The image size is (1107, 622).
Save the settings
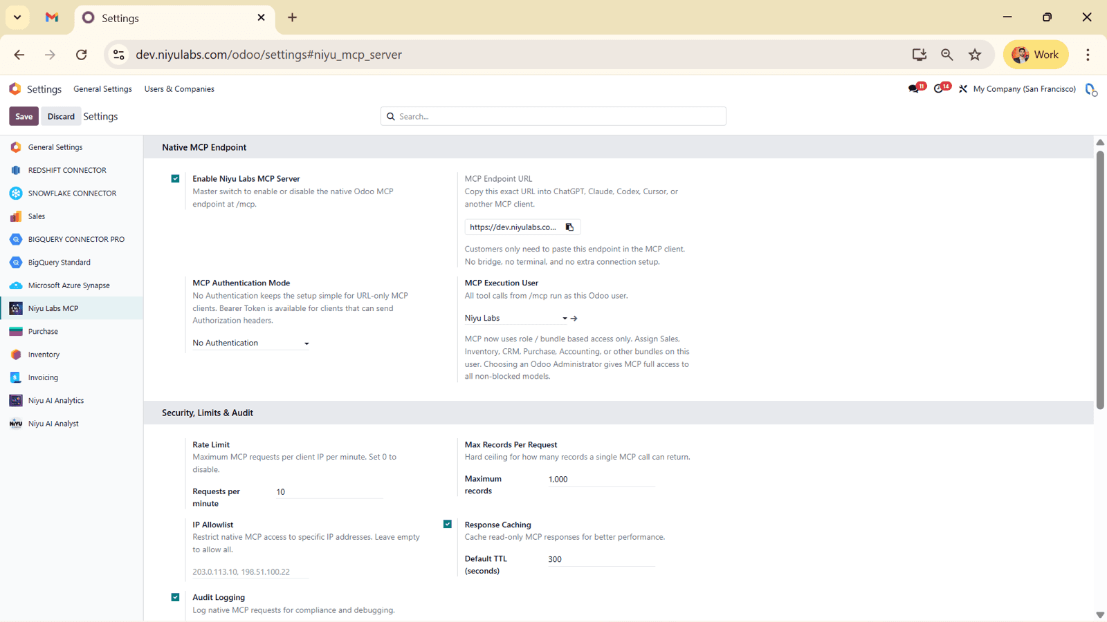[24, 116]
